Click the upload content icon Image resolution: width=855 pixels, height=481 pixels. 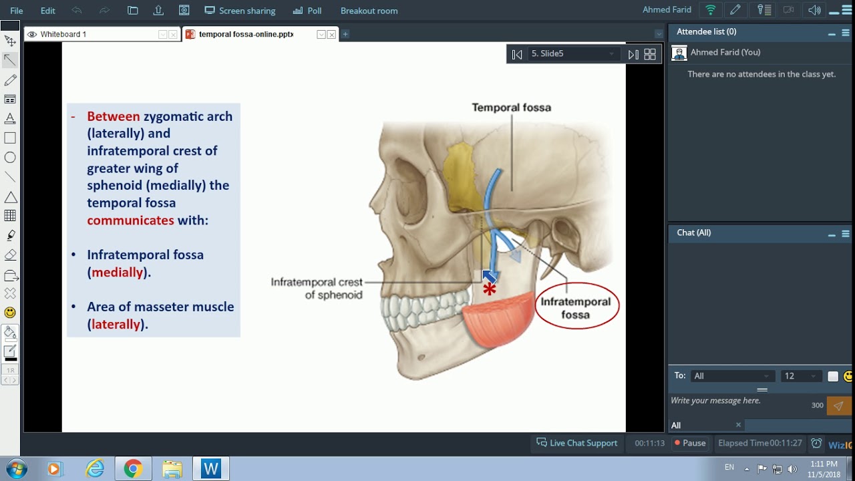[x=158, y=11]
